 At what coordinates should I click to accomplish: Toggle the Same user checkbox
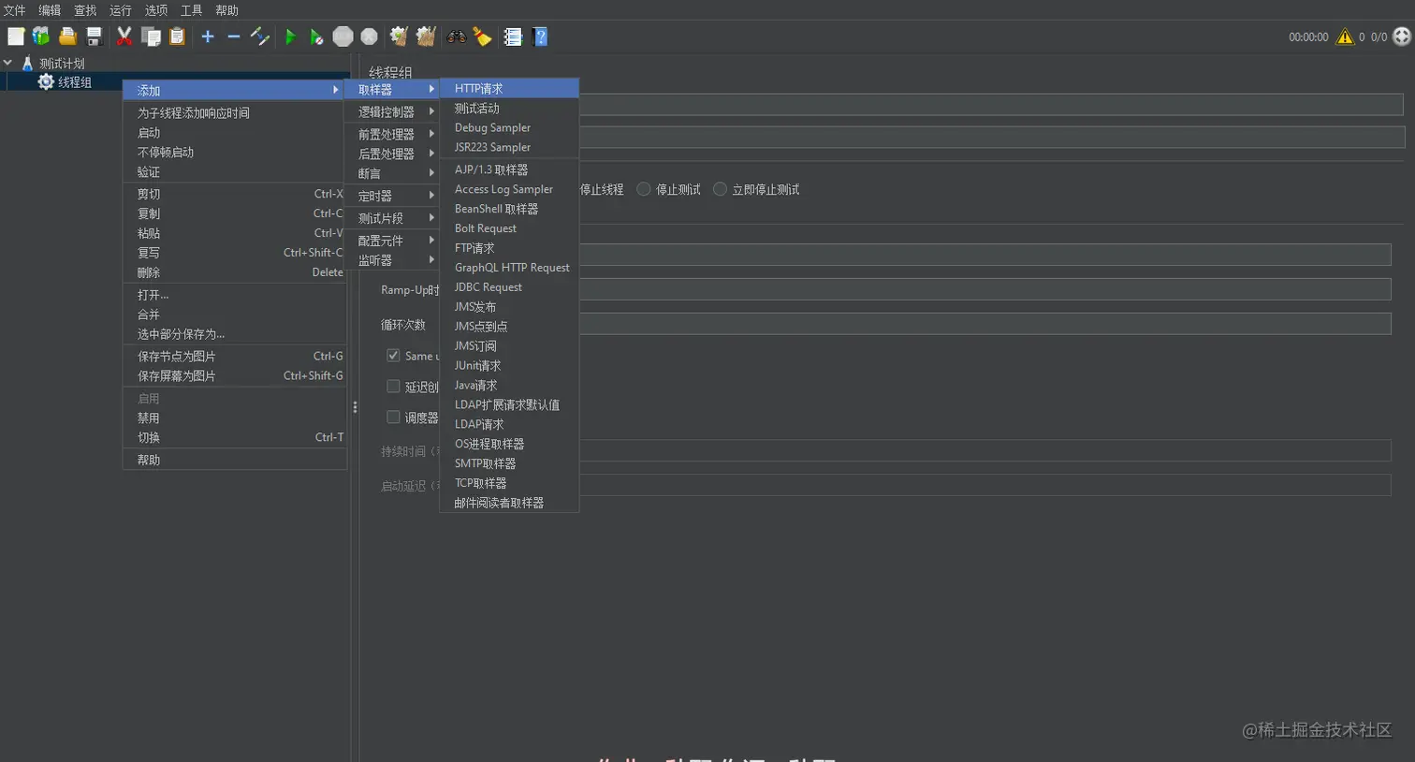pyautogui.click(x=393, y=356)
